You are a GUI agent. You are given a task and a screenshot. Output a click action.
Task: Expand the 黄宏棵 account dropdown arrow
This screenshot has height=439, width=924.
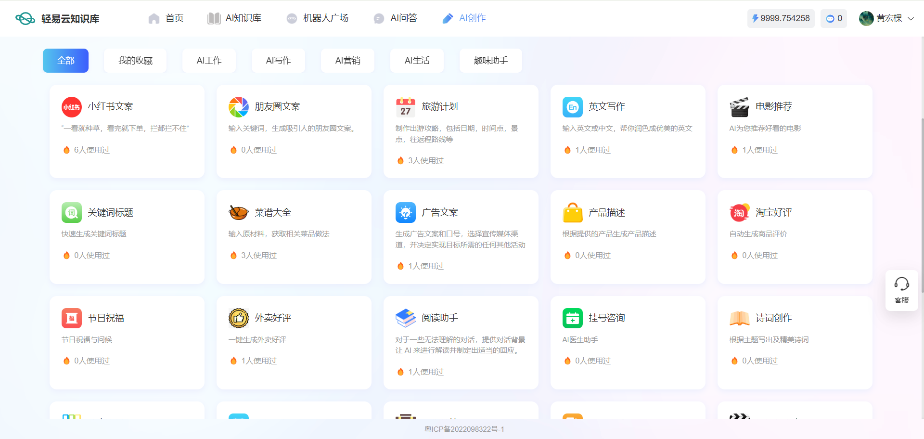tap(911, 19)
